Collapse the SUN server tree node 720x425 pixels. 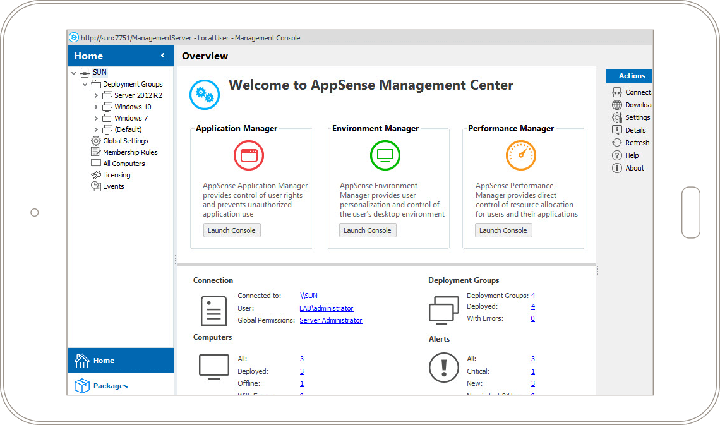pyautogui.click(x=73, y=73)
